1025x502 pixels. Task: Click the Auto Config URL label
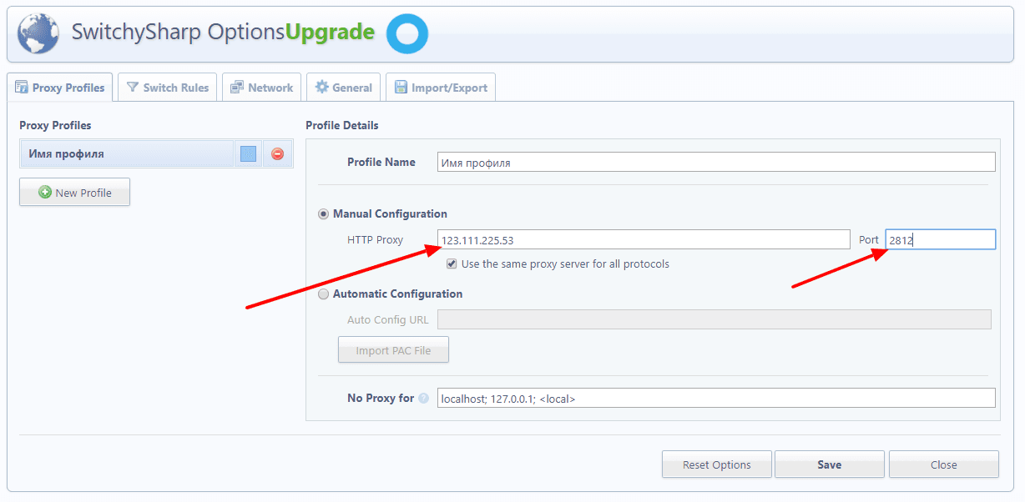point(388,319)
